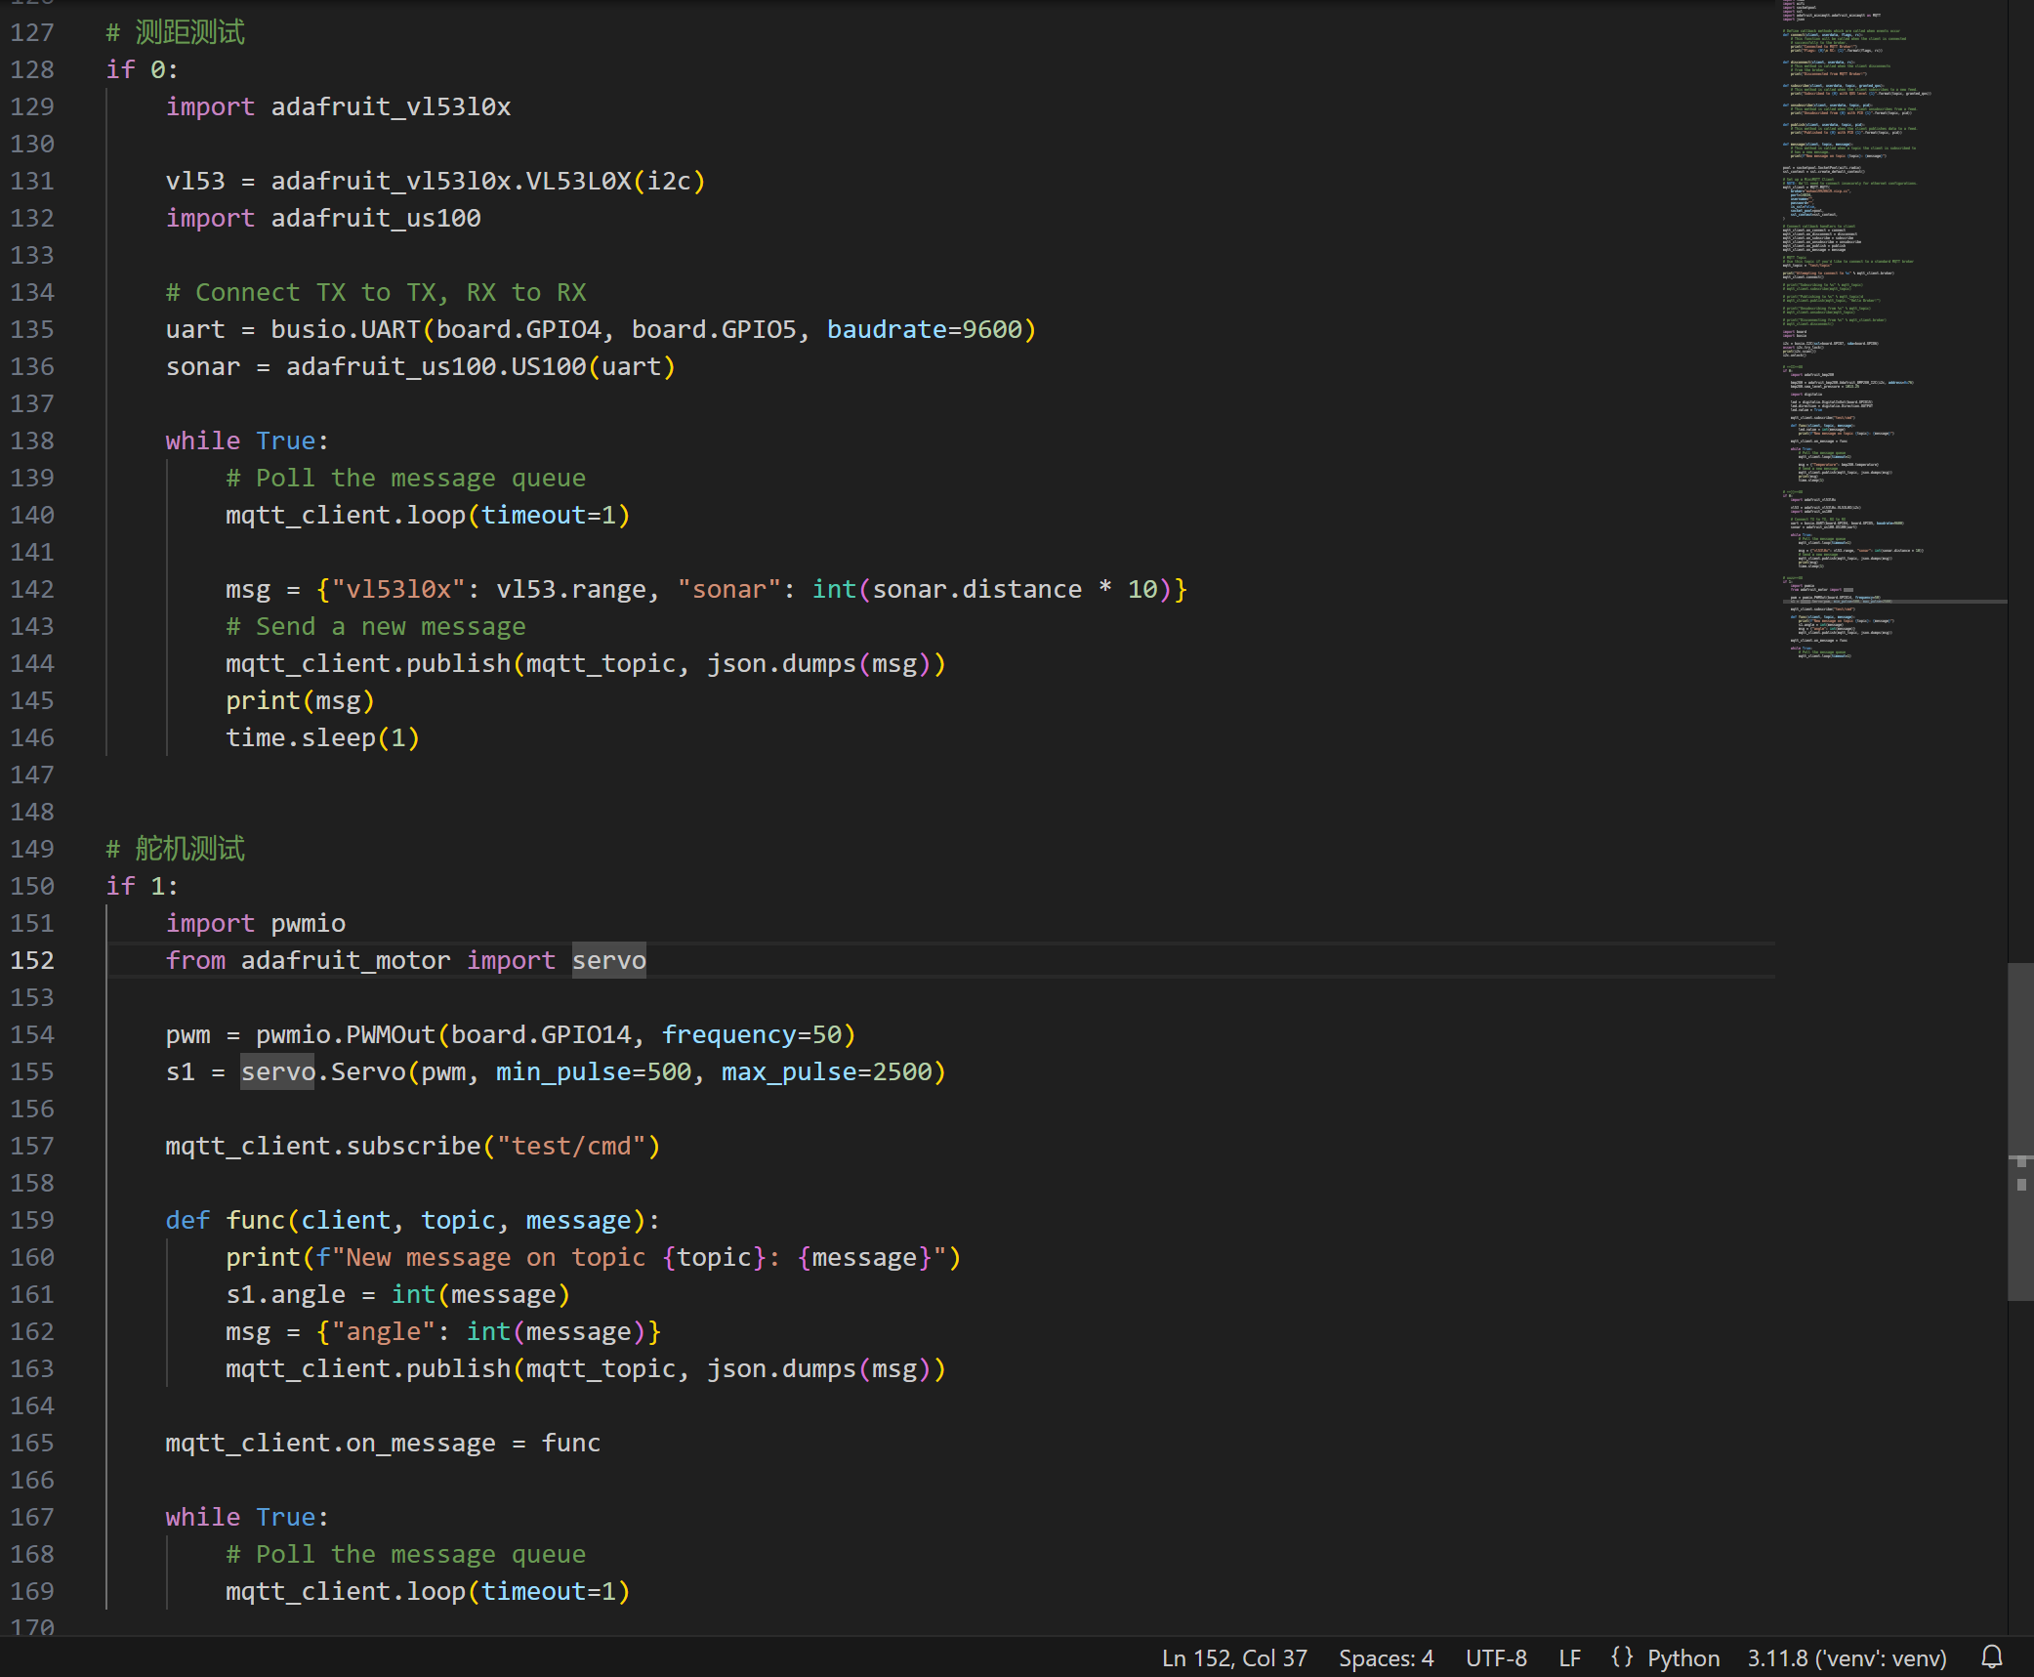Click the braces icon beside Python language mode

point(1622,1657)
